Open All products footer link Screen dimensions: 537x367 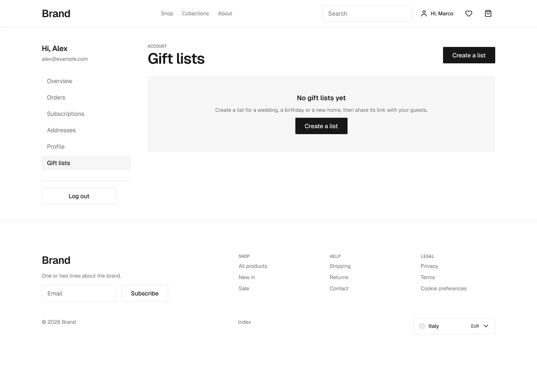[253, 266]
